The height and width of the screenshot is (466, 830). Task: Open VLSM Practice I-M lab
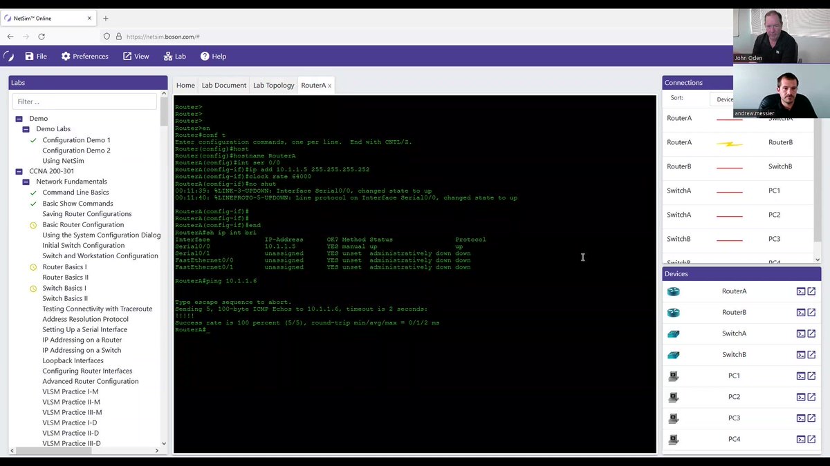point(70,391)
